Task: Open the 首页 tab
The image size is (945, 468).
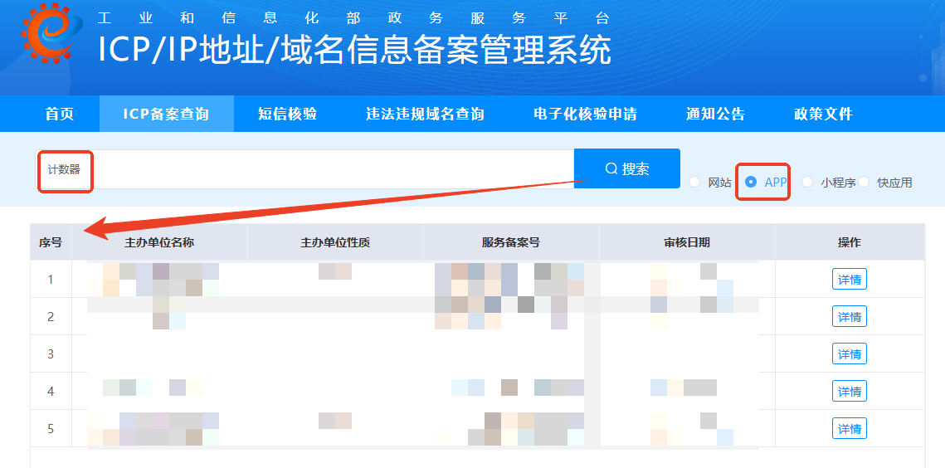Action: 60,114
